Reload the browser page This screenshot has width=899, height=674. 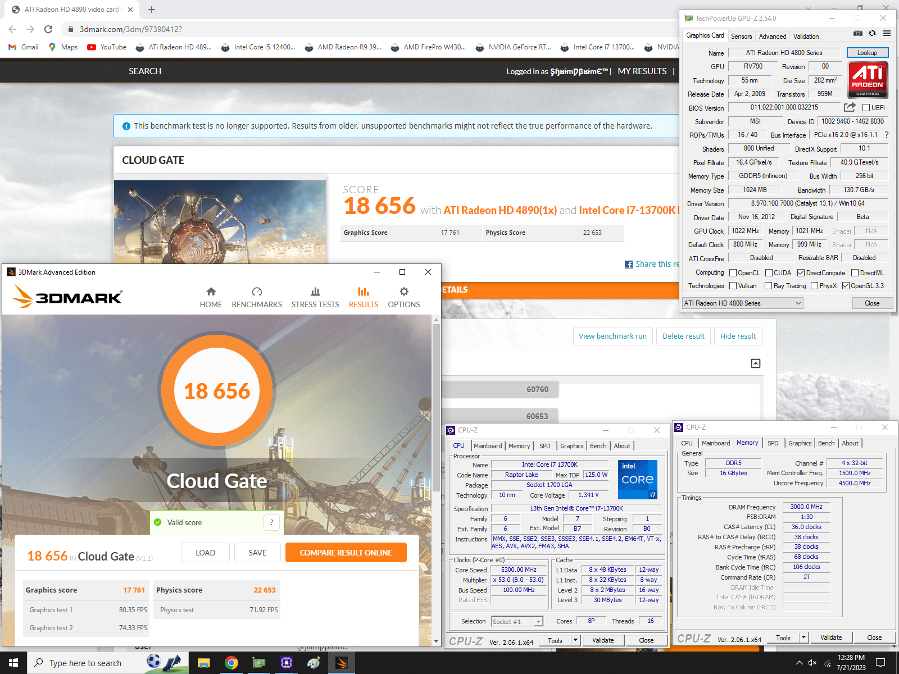coord(48,29)
